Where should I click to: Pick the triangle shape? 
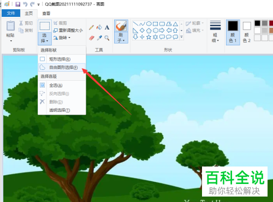click(x=175, y=24)
